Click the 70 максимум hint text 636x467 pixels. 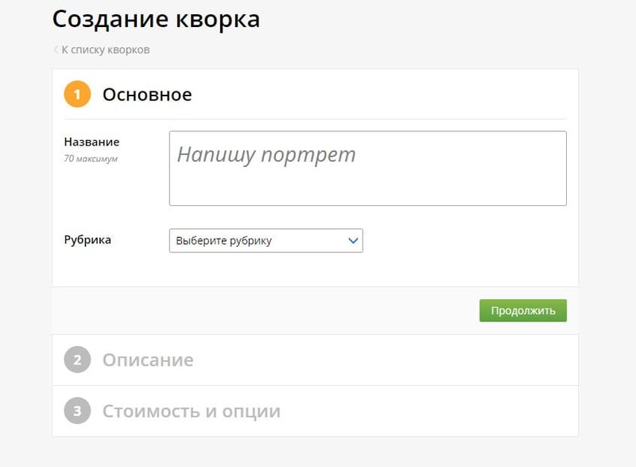point(91,158)
